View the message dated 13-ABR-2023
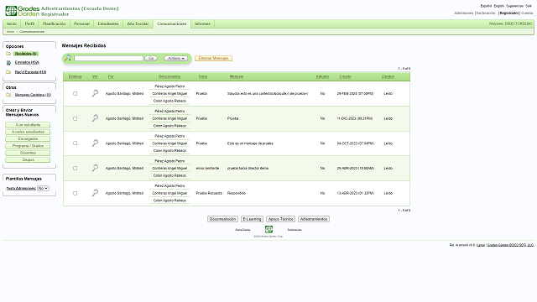 (95, 193)
